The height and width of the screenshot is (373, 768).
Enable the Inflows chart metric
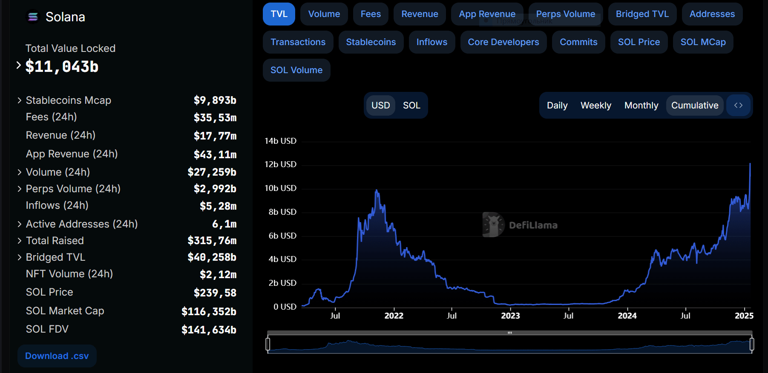pos(432,42)
